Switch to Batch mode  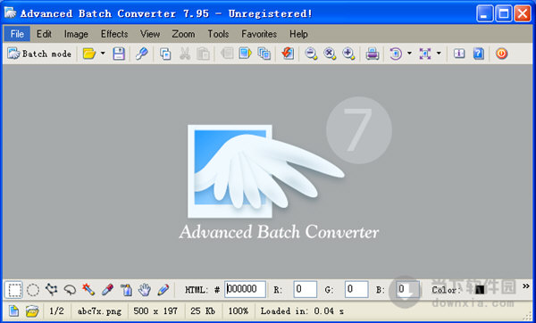pyautogui.click(x=39, y=54)
